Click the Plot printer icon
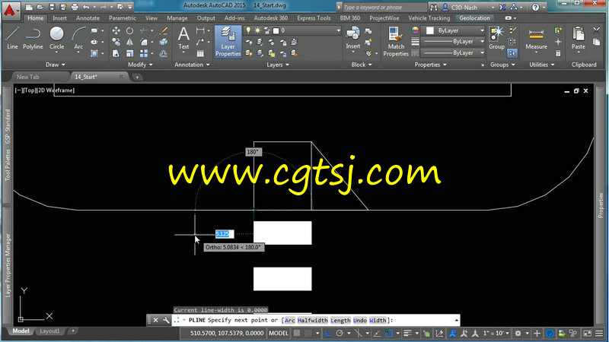Image resolution: width=609 pixels, height=342 pixels. pyautogui.click(x=75, y=7)
